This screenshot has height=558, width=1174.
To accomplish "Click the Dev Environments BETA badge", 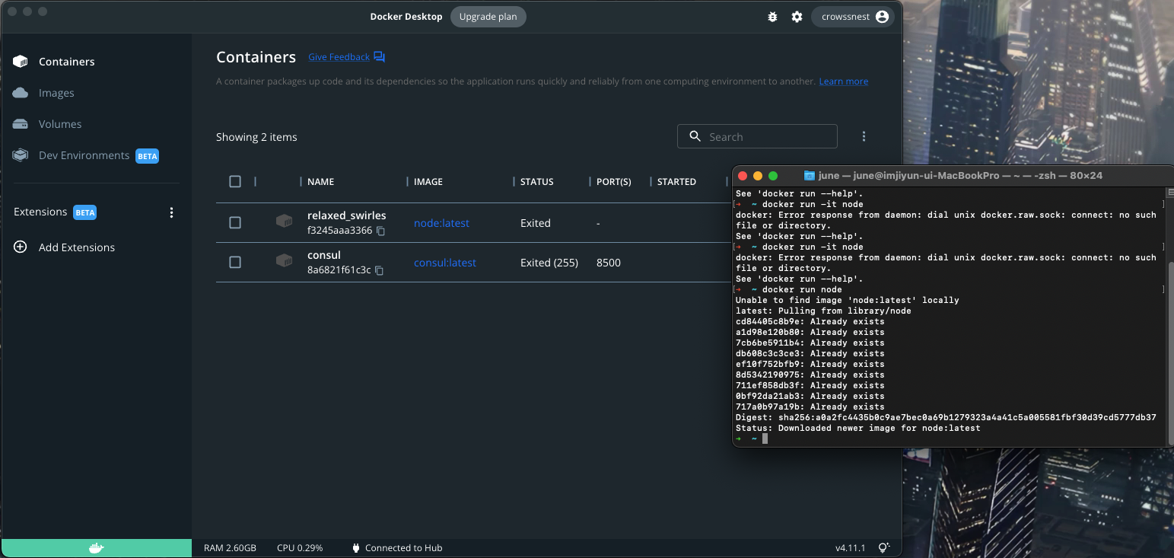I will 147,156.
